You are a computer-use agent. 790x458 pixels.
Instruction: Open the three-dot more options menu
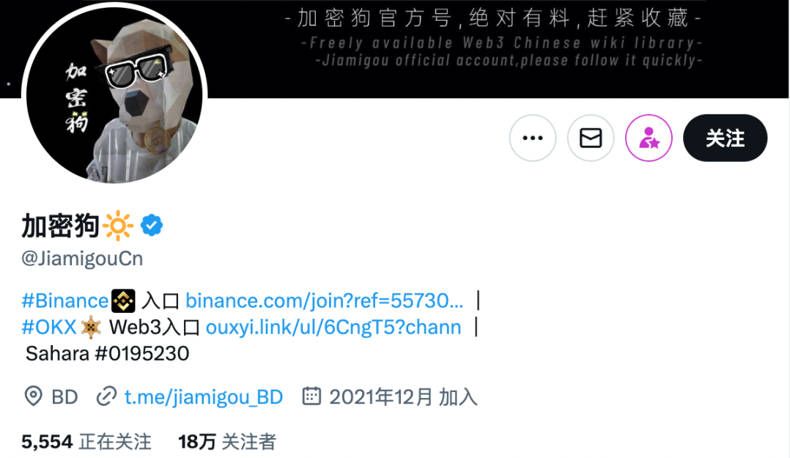click(533, 138)
